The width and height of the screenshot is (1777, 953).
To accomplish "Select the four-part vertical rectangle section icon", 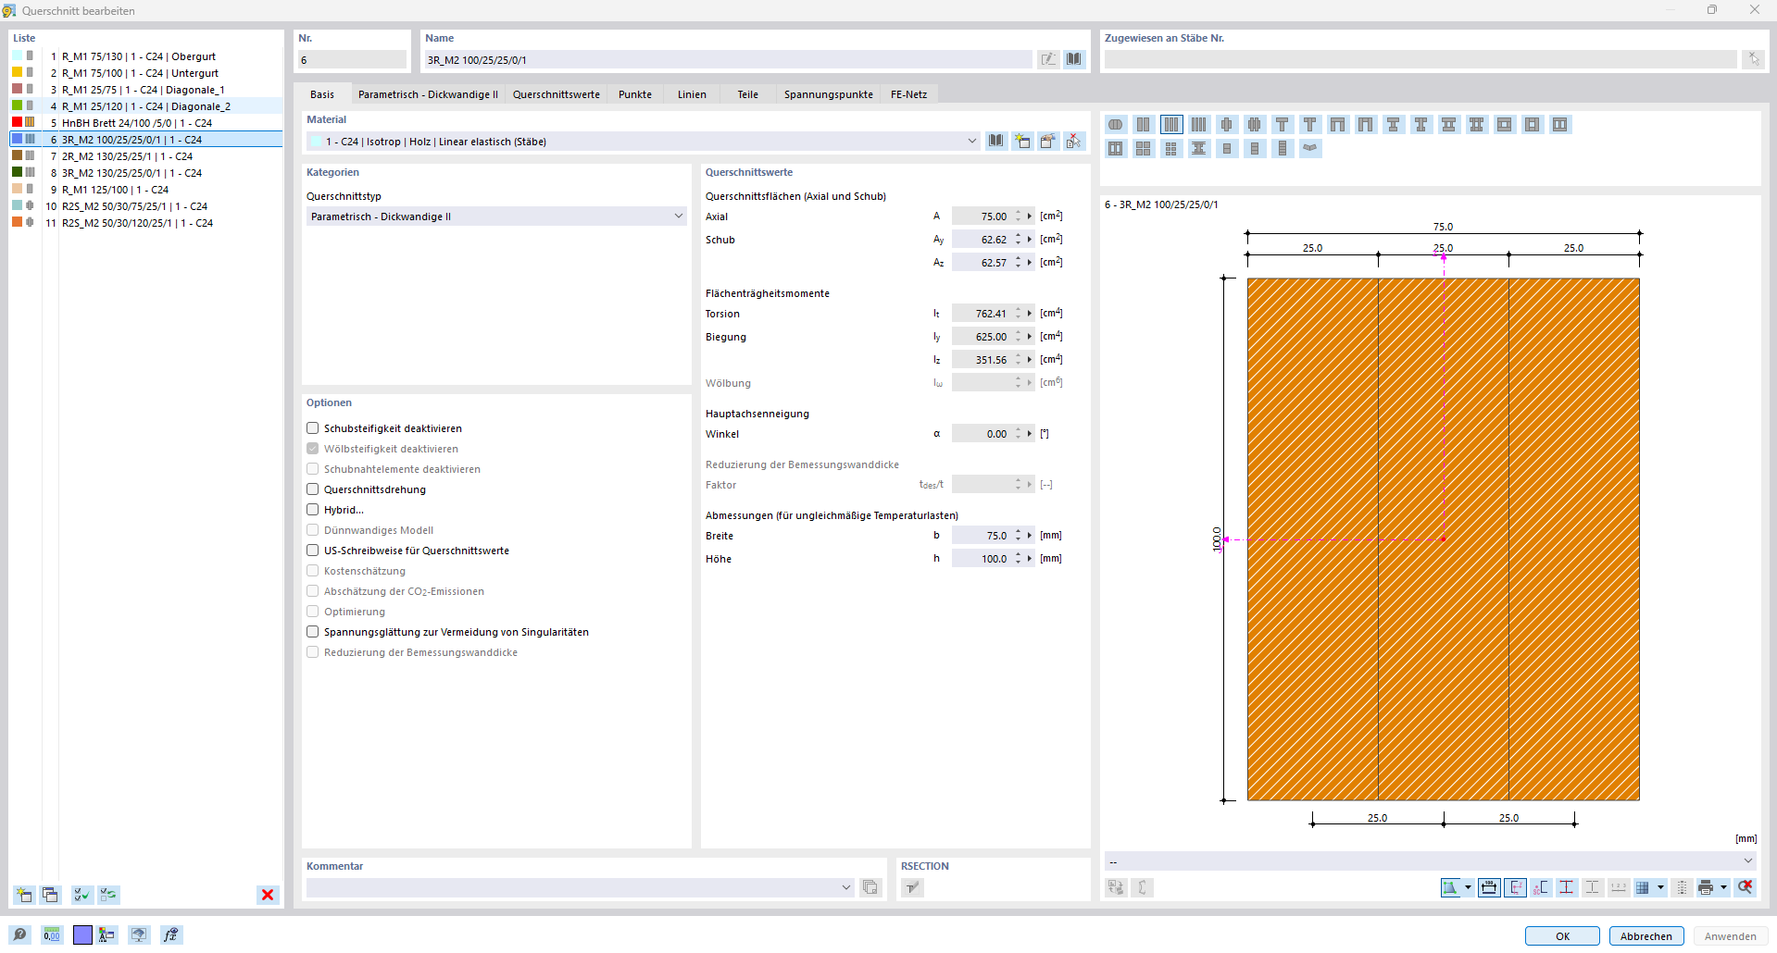I will tap(1199, 125).
